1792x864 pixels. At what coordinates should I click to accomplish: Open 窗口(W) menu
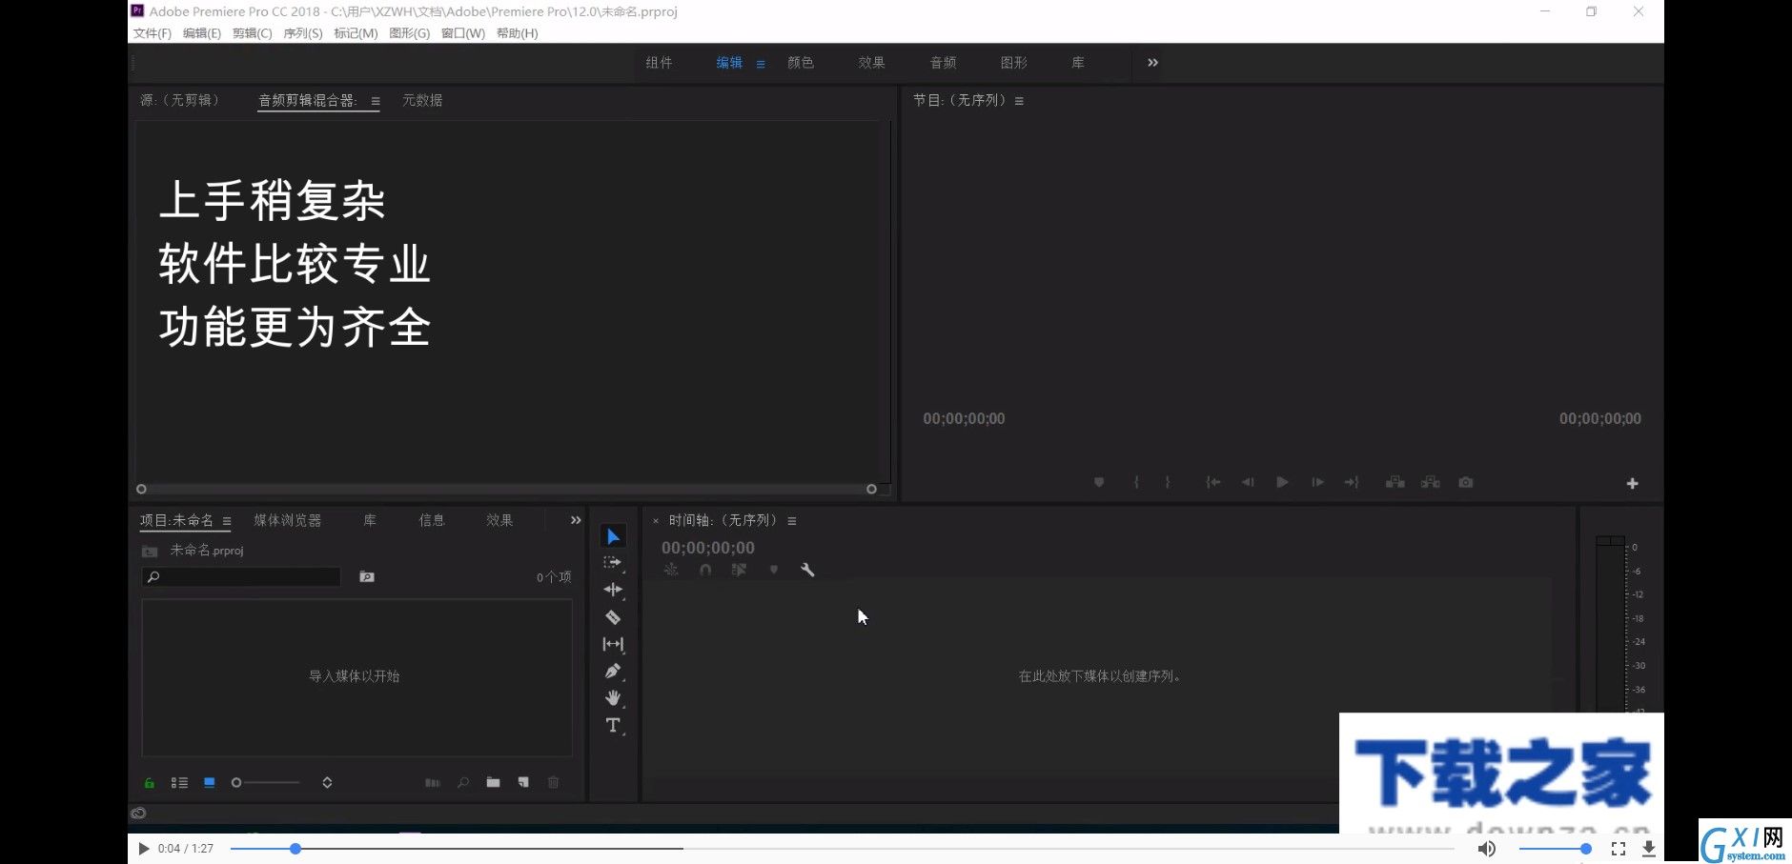point(463,33)
